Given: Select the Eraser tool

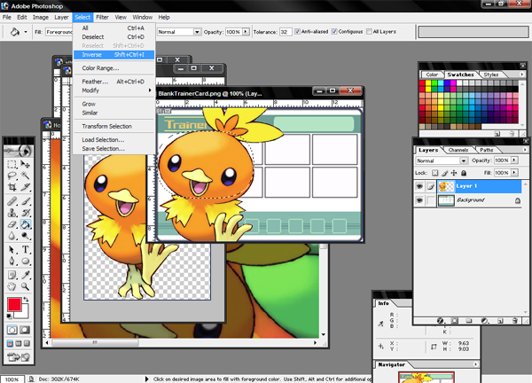Looking at the screenshot, I should pyautogui.click(x=12, y=224).
